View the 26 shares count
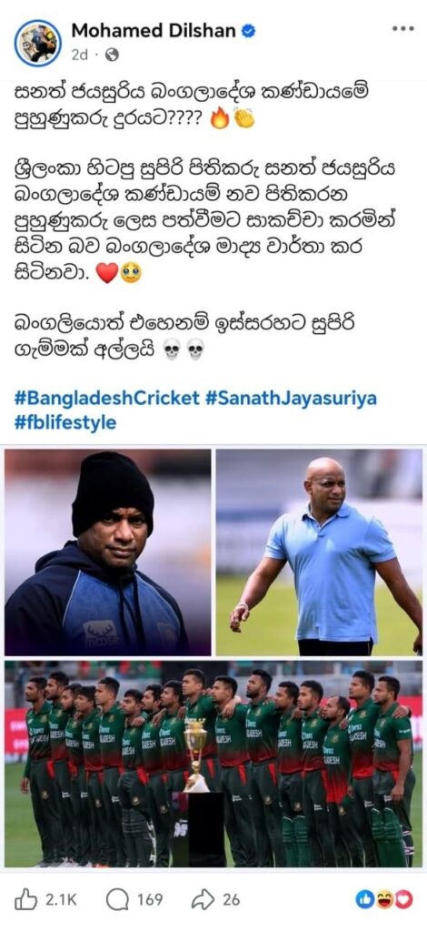 click(x=232, y=900)
